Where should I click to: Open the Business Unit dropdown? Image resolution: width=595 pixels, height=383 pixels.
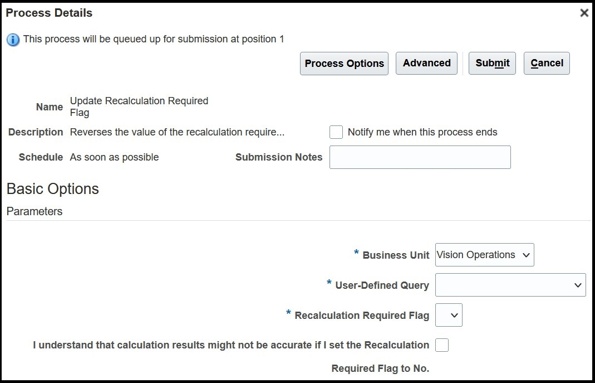(x=484, y=255)
